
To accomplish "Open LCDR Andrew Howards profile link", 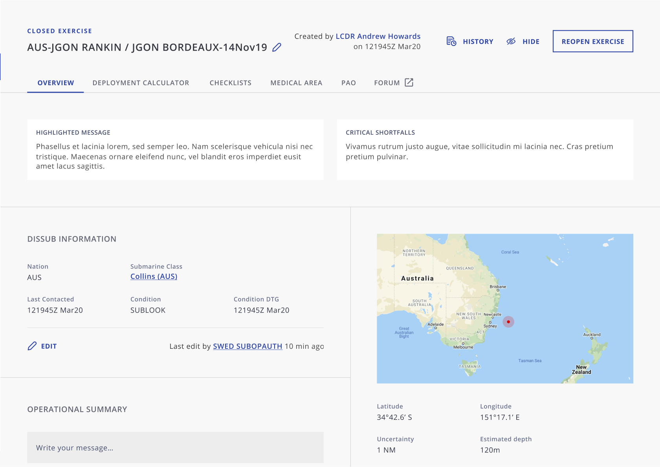I will pyautogui.click(x=378, y=36).
